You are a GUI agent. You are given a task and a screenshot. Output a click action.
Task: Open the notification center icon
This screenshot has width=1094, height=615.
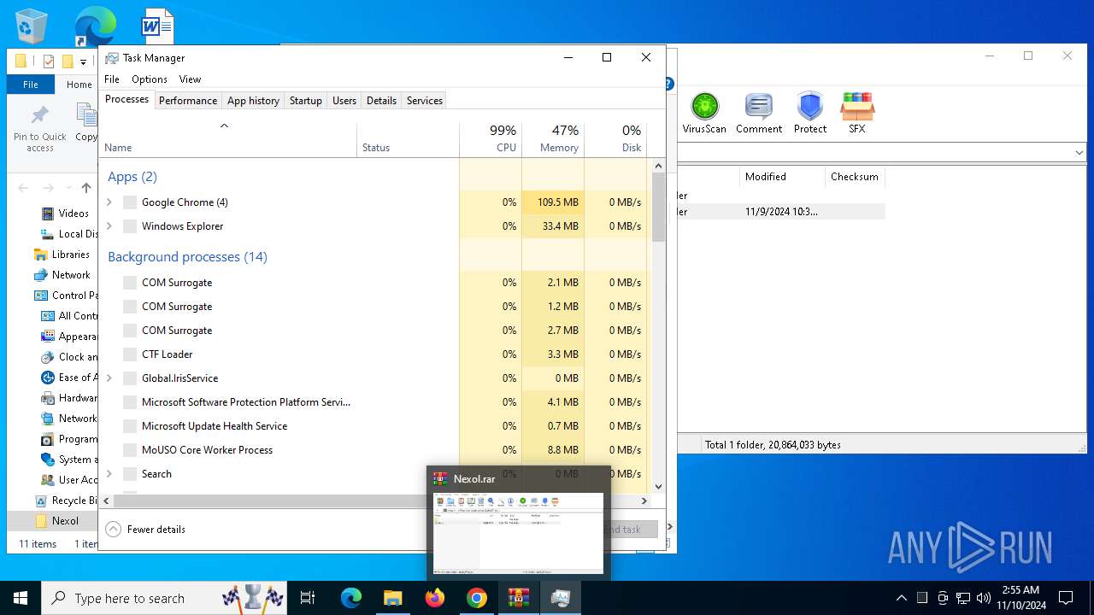(x=1066, y=598)
